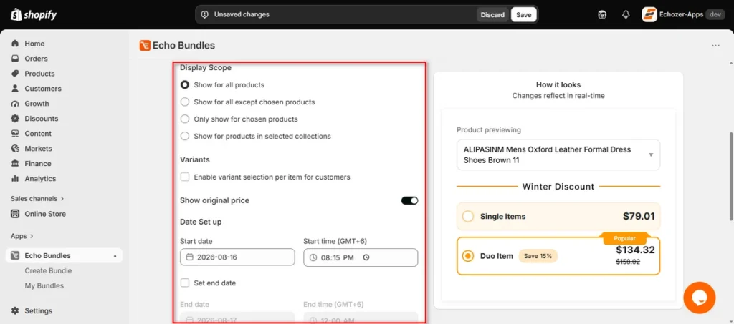Screen dimensions: 734x324
Task: Select the Duo Item bundle option
Action: [x=558, y=256]
